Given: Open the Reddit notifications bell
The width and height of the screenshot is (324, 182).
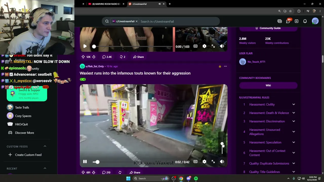Looking at the screenshot, I should pos(305,21).
